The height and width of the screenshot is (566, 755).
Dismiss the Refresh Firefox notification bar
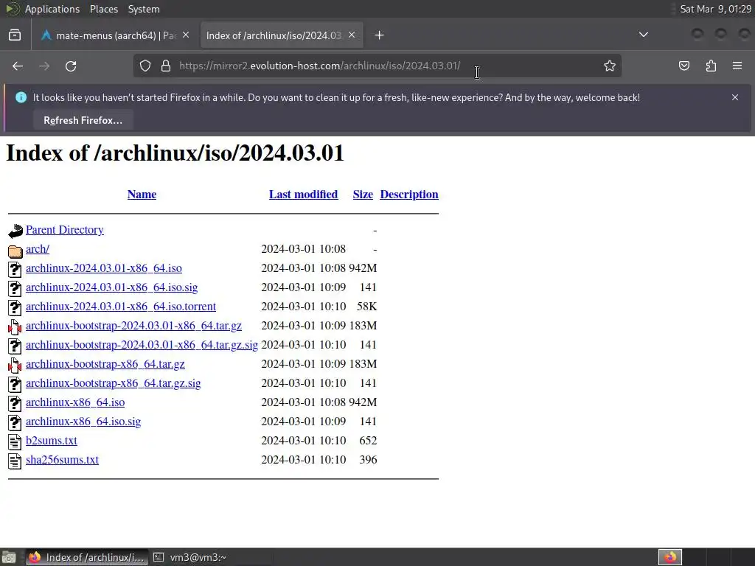(x=735, y=97)
